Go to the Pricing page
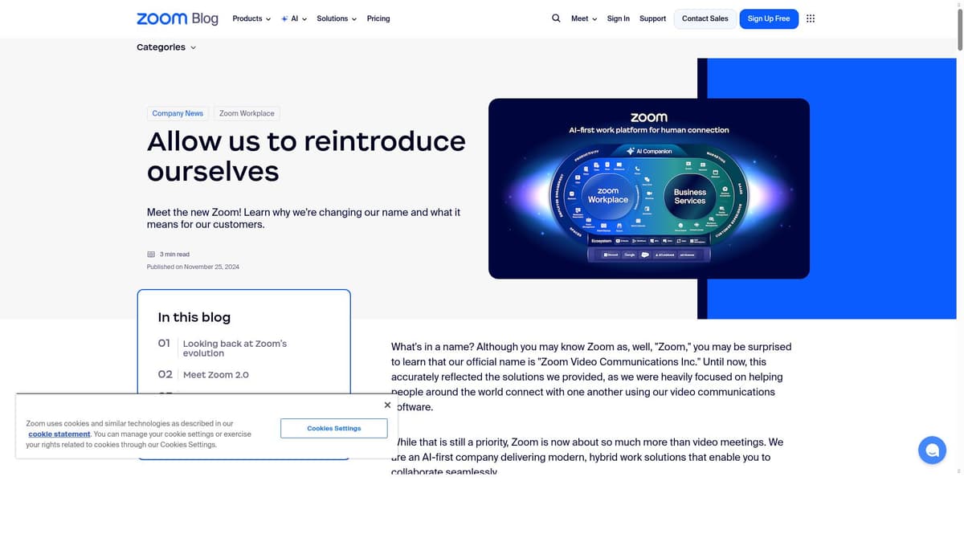The width and height of the screenshot is (964, 542). click(378, 18)
